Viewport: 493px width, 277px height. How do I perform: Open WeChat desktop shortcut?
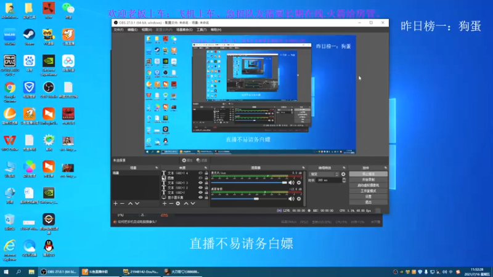click(68, 10)
